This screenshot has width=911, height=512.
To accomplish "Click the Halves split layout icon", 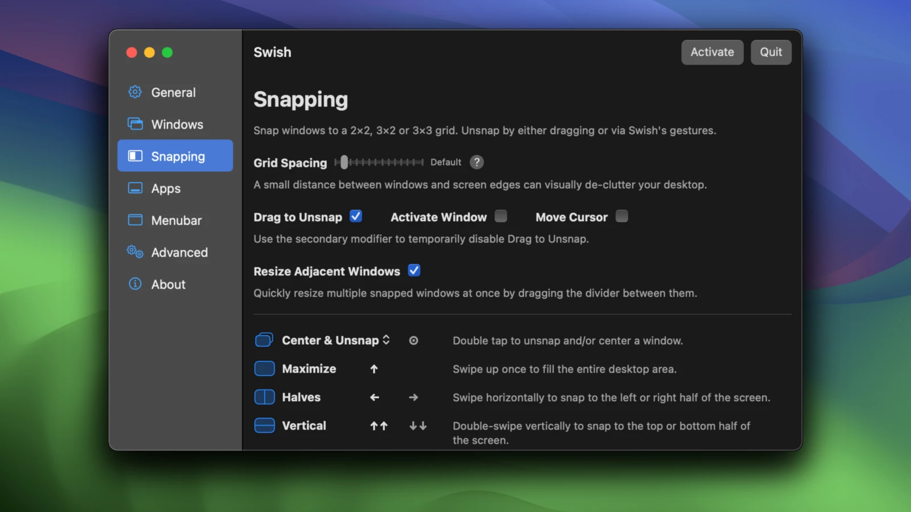I will (264, 397).
